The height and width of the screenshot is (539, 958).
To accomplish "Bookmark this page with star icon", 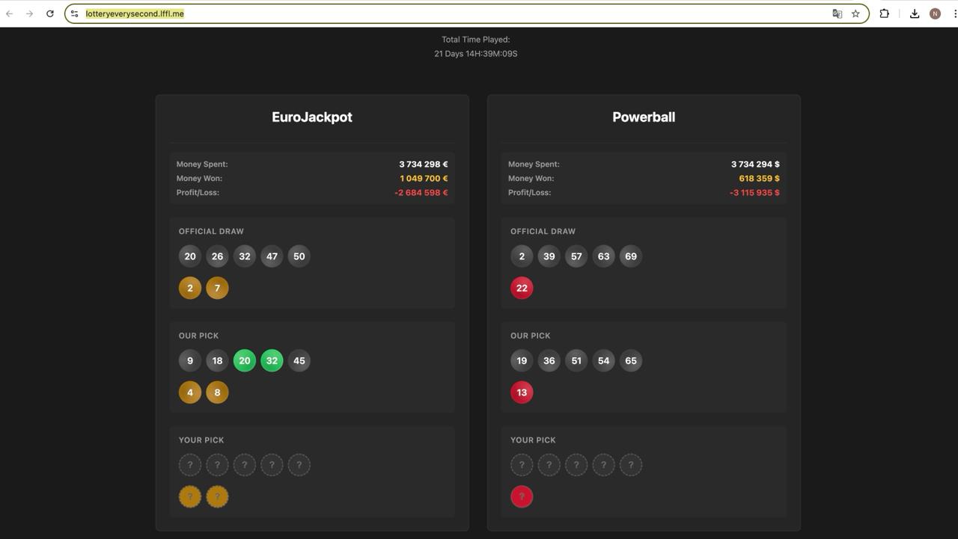I will point(855,13).
